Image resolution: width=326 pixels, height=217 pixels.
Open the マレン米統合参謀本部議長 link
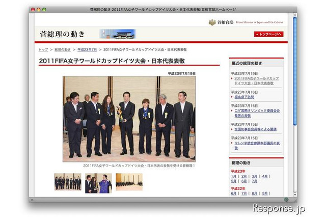point(257,145)
